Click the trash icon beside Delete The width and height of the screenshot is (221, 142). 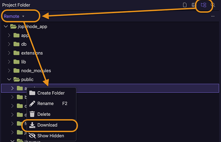coord(32,114)
